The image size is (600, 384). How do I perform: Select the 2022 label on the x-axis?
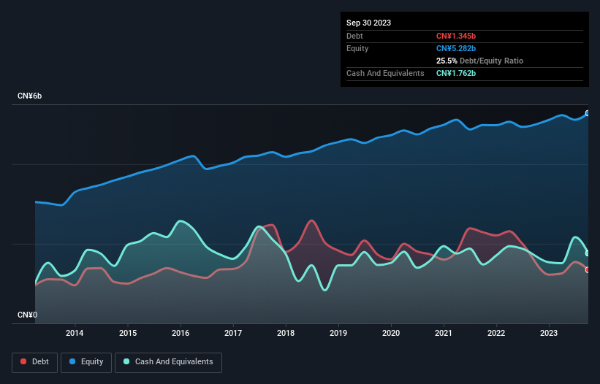(496, 334)
